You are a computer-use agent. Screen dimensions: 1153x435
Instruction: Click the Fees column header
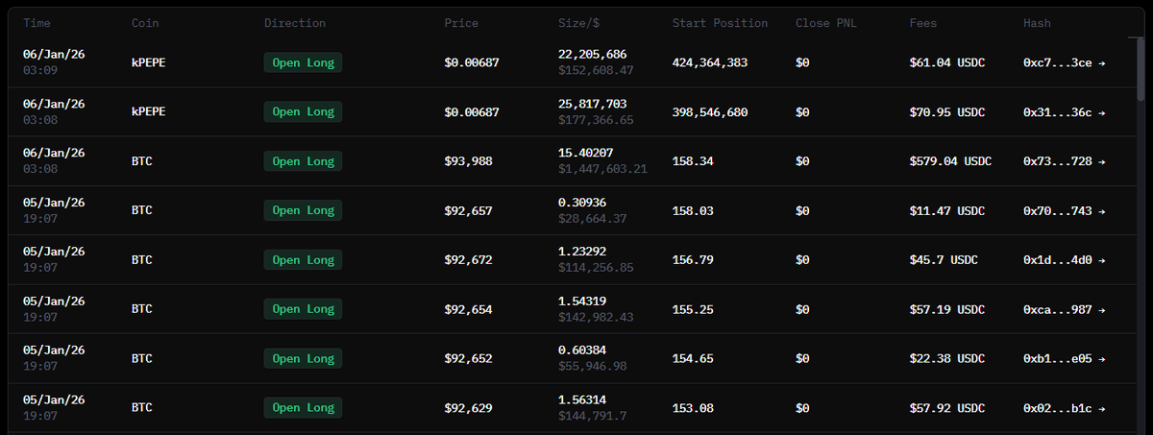924,23
